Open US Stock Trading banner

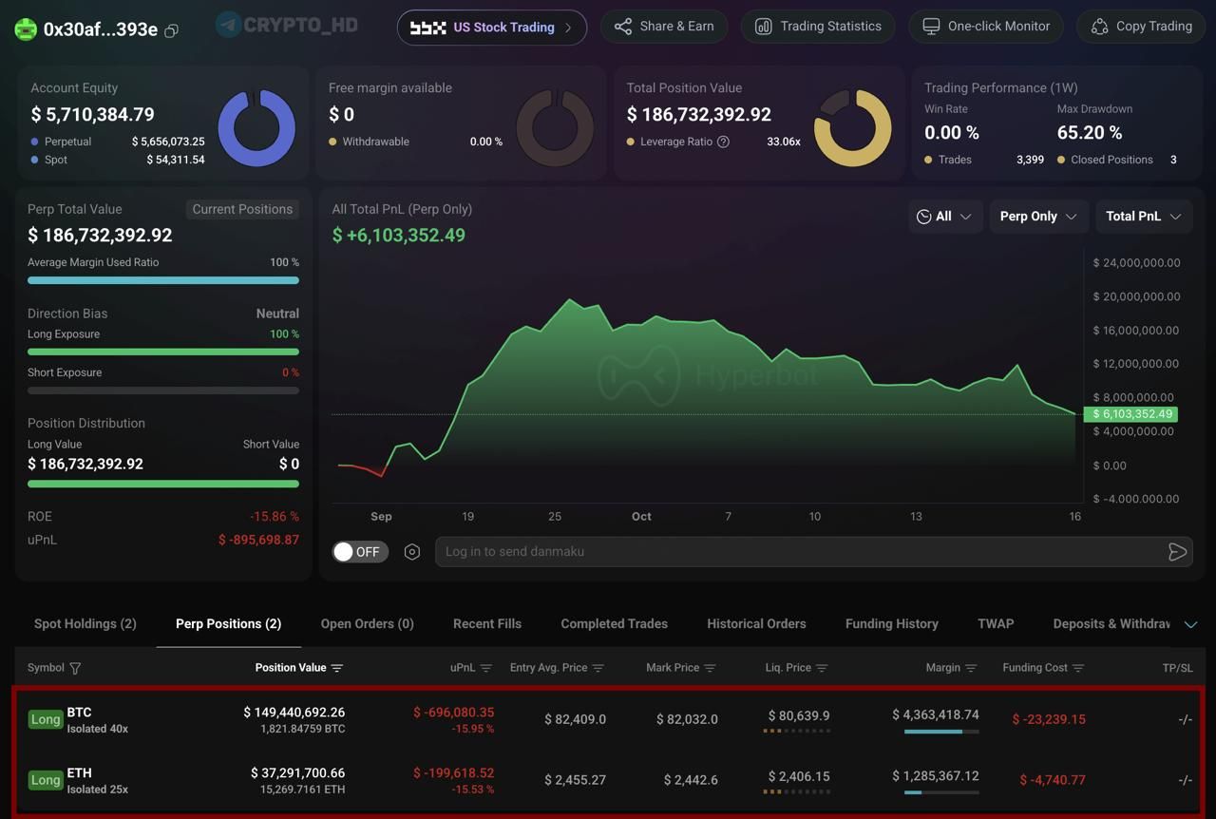492,28
